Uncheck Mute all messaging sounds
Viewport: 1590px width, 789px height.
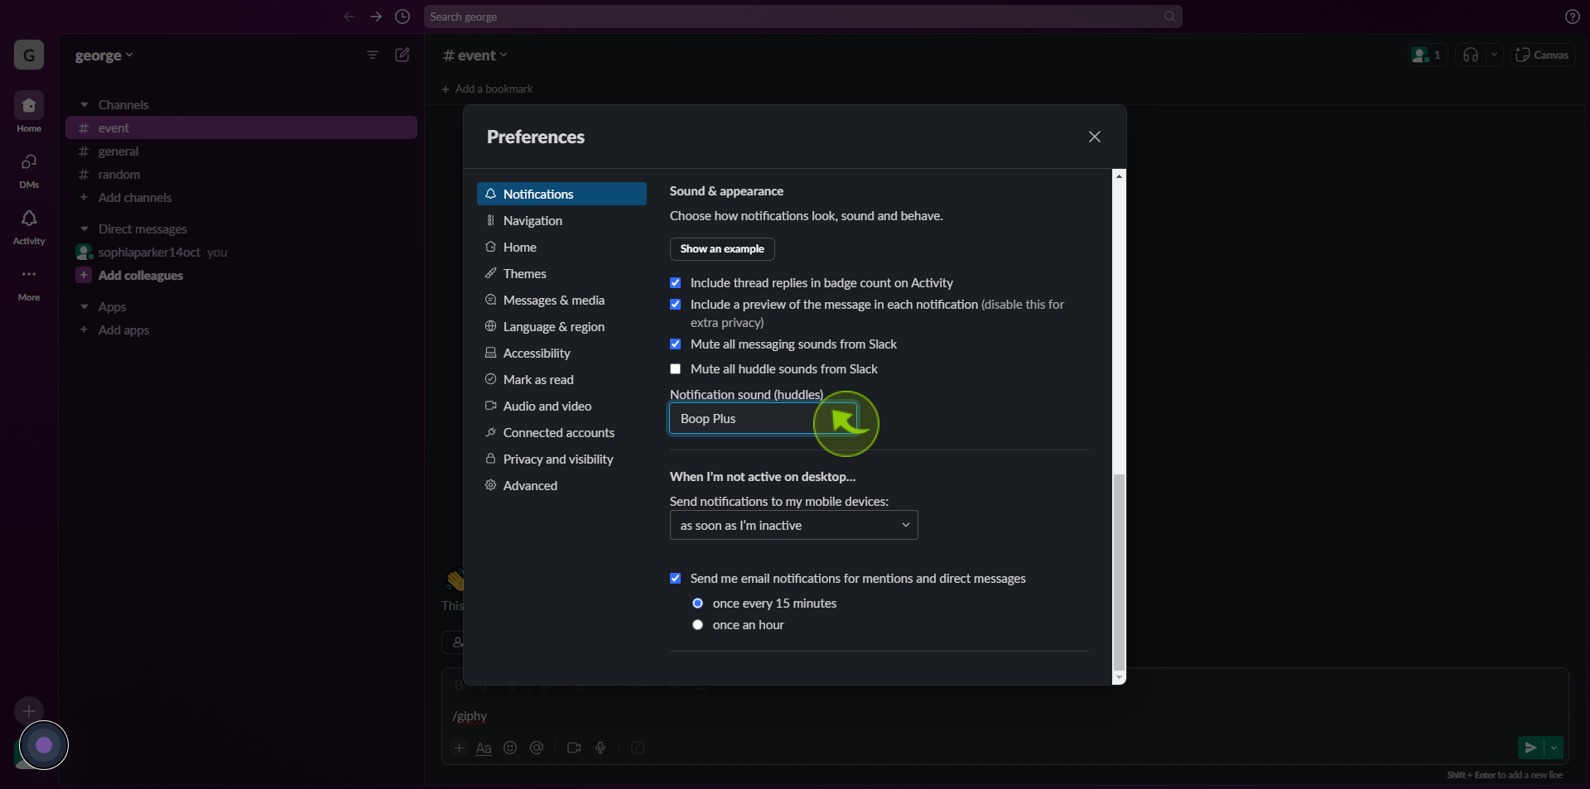click(x=675, y=344)
